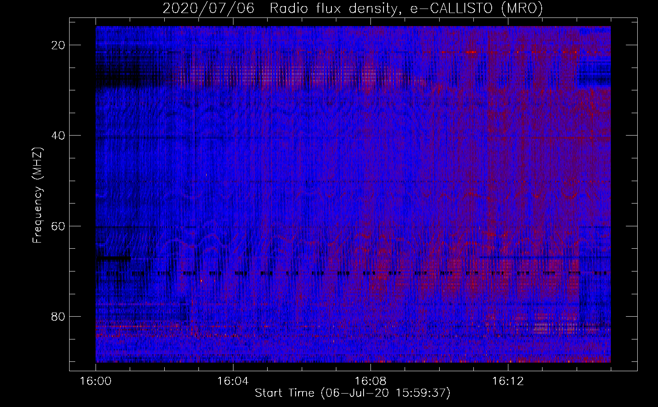Click the 80 MHz frequency tick label

click(59, 316)
